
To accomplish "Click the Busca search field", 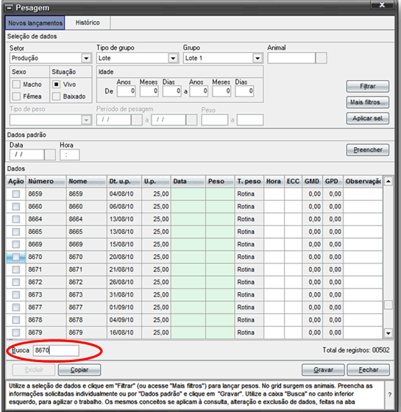I will point(56,350).
